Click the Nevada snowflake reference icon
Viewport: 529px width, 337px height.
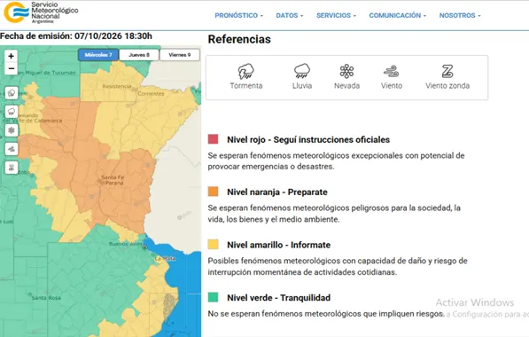(x=346, y=71)
